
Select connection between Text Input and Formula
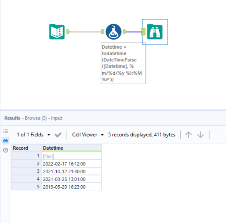click(85, 32)
